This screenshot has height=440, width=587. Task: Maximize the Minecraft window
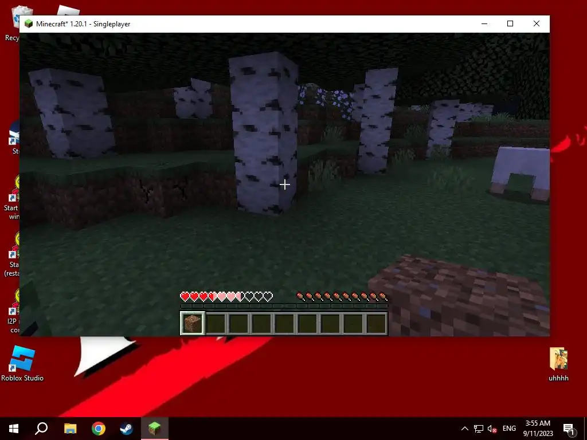pos(510,24)
